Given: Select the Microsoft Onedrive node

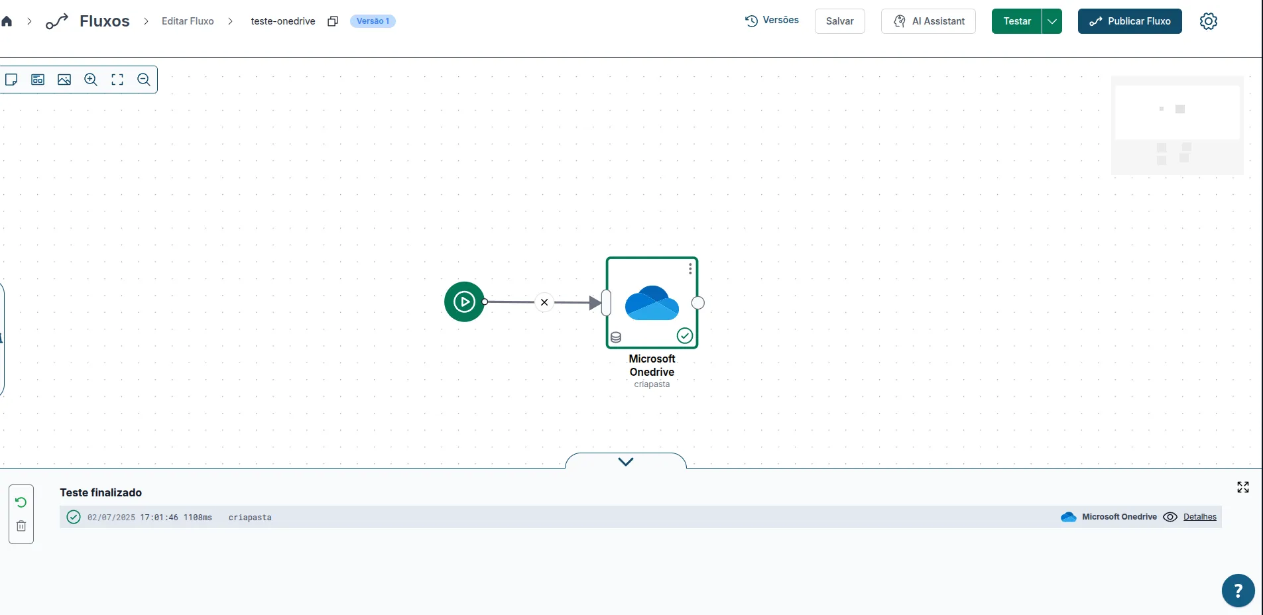Looking at the screenshot, I should 652,303.
